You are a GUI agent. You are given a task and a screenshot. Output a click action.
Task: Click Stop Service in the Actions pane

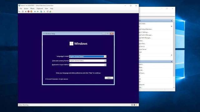click(142, 46)
